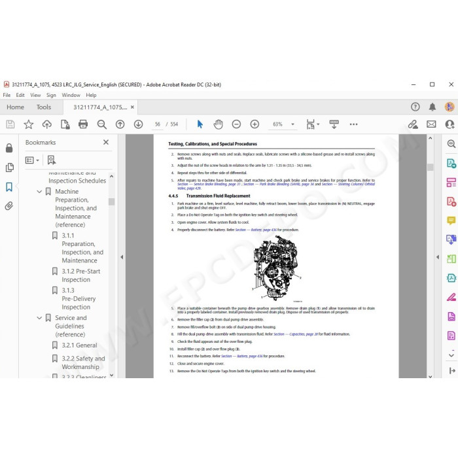This screenshot has width=458, height=458.
Task: Open 3.1.2 Pre-Start Inspection bookmark
Action: point(81,275)
